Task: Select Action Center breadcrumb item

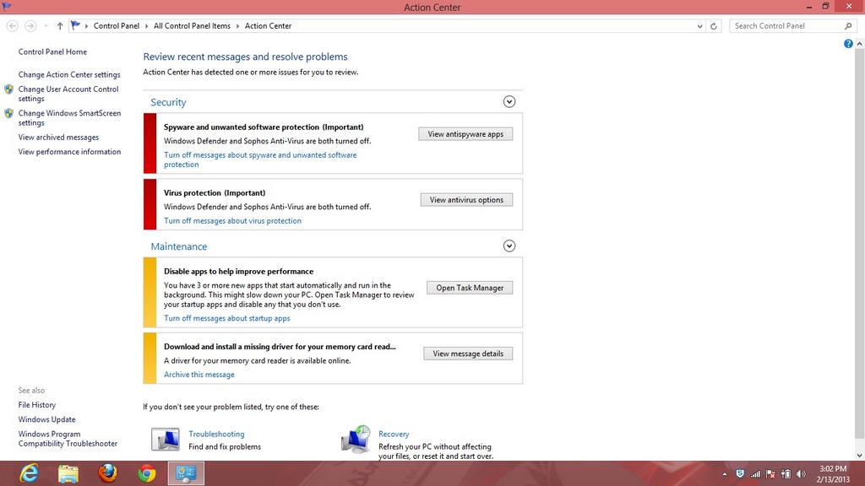Action: [268, 26]
